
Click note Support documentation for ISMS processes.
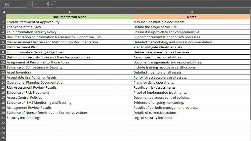pos(192,37)
